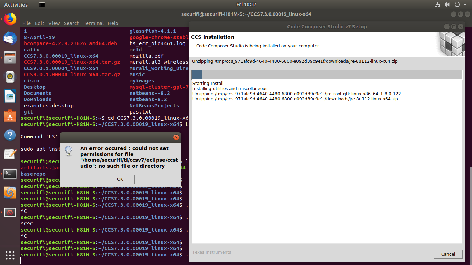Click 'Documents' directory name in terminal
Image resolution: width=472 pixels, height=265 pixels.
[38, 93]
